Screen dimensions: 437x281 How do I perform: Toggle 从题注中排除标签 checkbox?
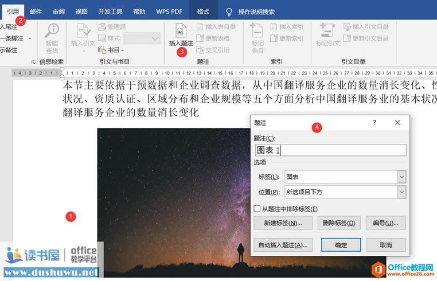tap(257, 209)
